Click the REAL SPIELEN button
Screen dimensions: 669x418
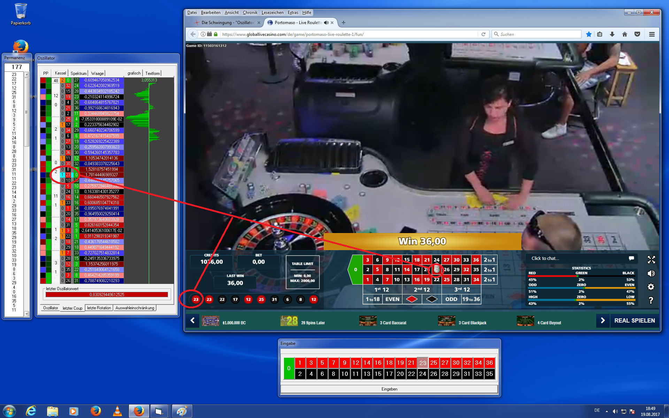[635, 320]
